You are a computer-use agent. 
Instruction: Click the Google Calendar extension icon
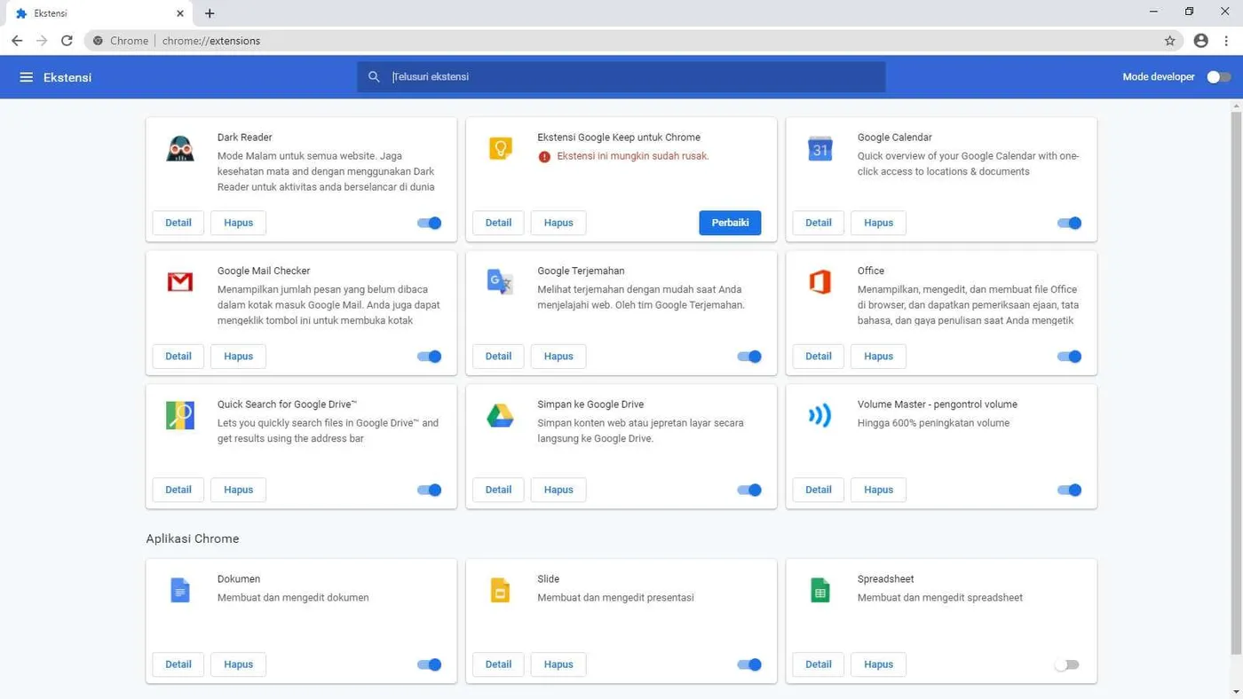point(819,149)
